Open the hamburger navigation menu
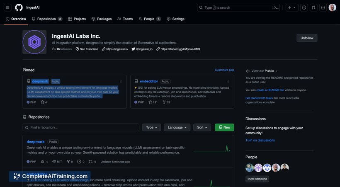This screenshot has height=187, width=340. pos(7,7)
